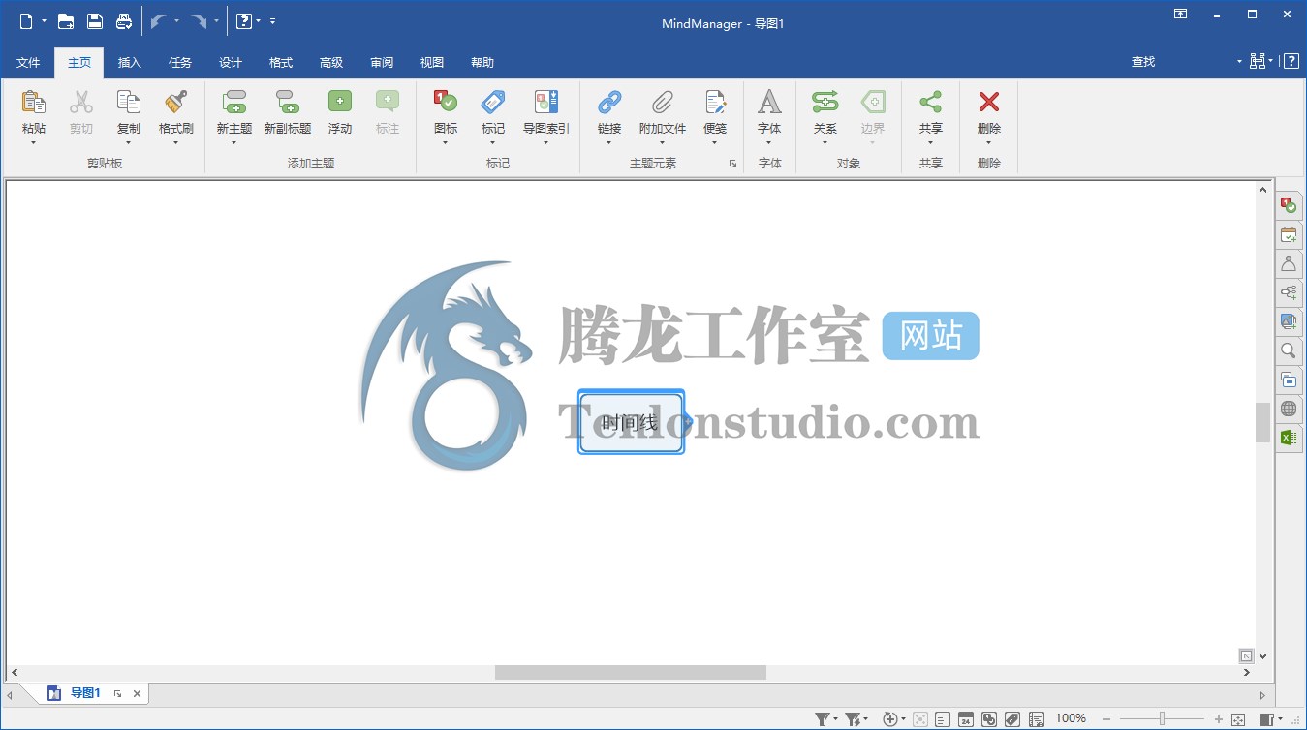Switch to the 高级 ribbon tab

click(x=330, y=62)
